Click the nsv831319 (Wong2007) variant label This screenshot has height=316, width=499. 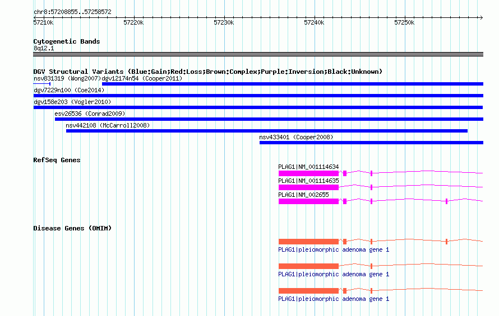pyautogui.click(x=67, y=78)
